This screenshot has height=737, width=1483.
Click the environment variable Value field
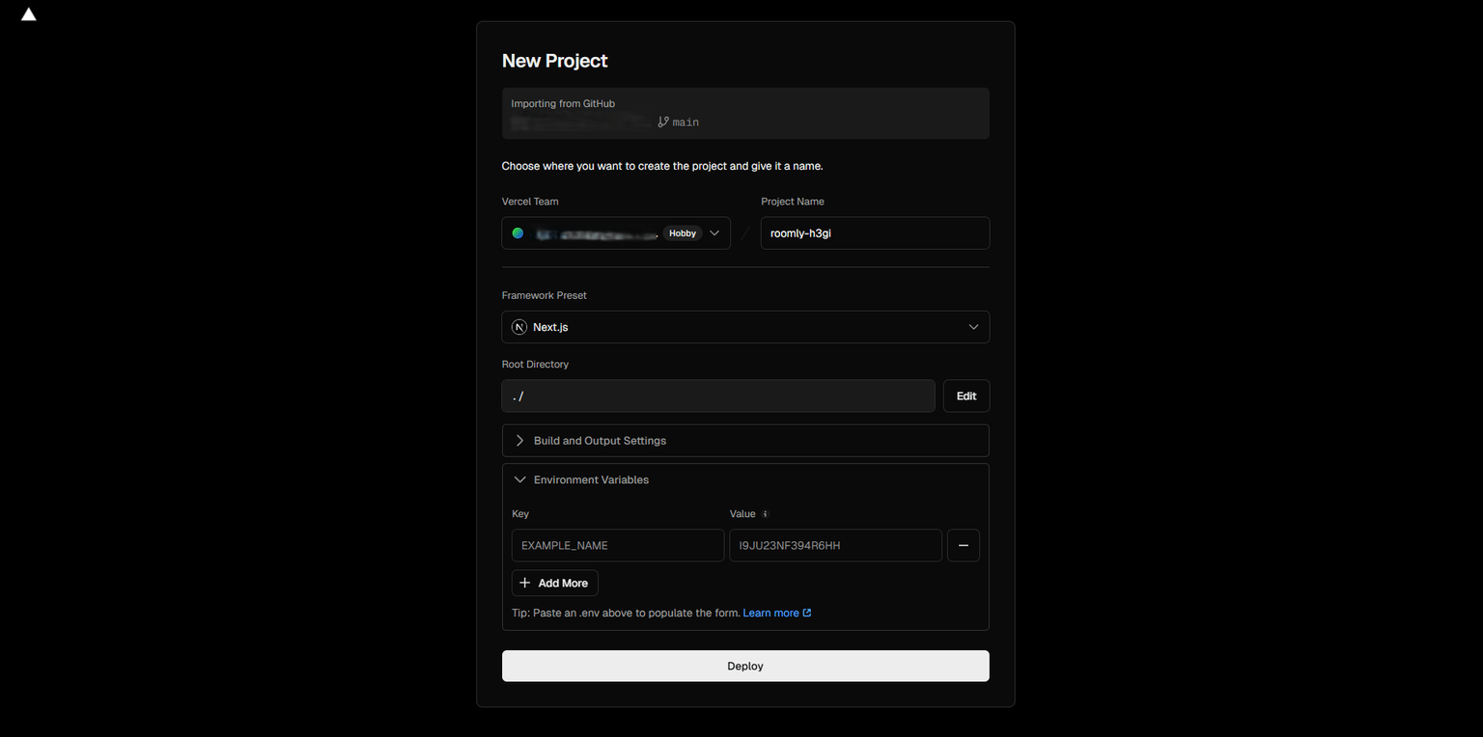pos(834,545)
